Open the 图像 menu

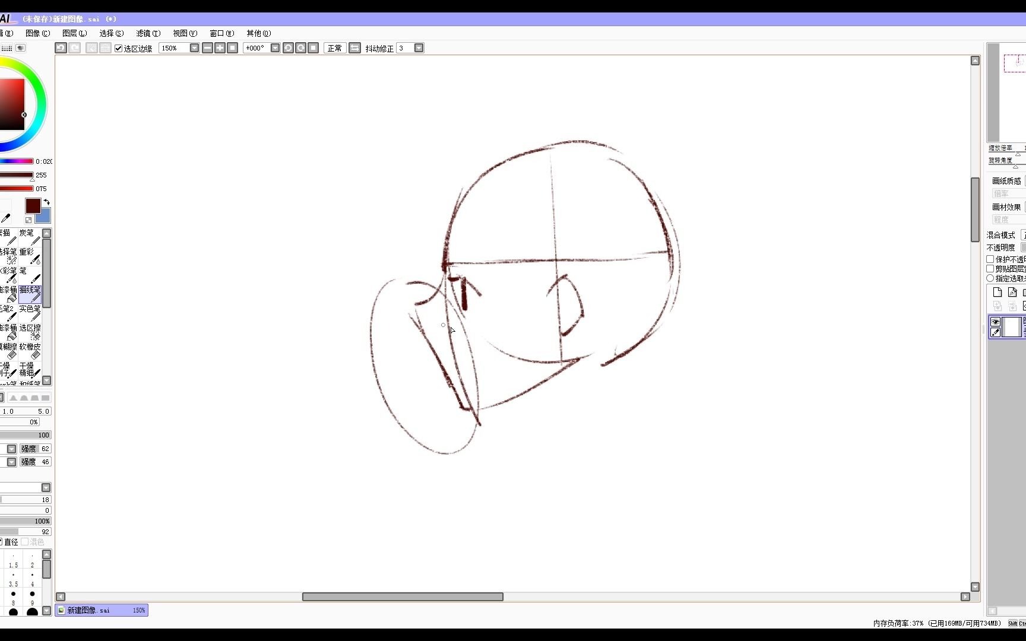pos(37,33)
